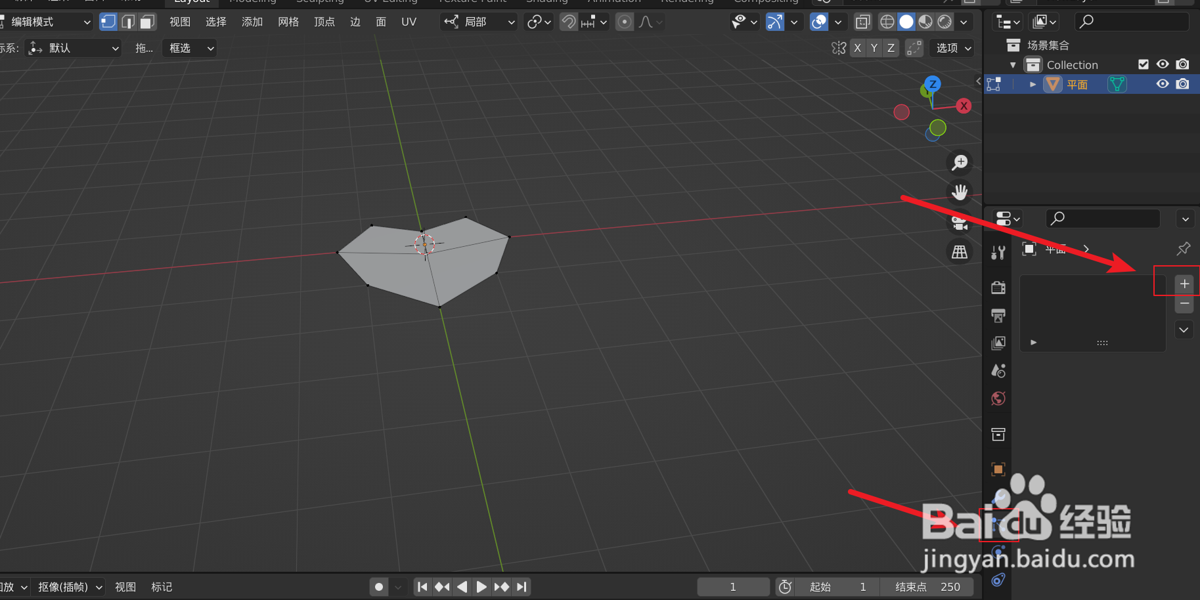
Task: Toggle X-ray view
Action: pyautogui.click(x=862, y=22)
